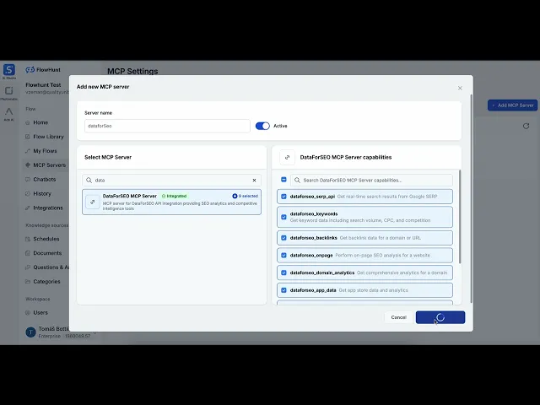Clear the 'data' search with the X icon
This screenshot has width=540, height=405.
tap(255, 180)
